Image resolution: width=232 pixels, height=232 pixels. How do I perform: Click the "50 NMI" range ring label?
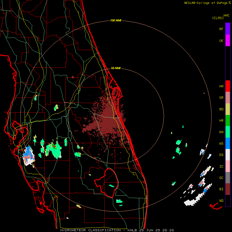click(x=116, y=68)
